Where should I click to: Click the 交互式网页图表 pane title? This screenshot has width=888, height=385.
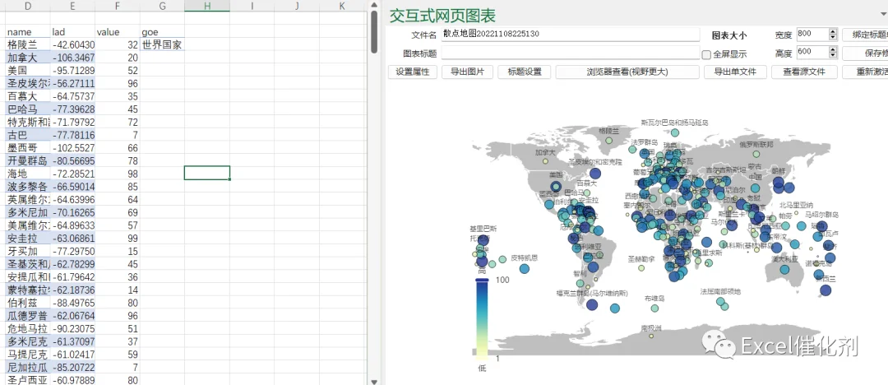coord(443,16)
